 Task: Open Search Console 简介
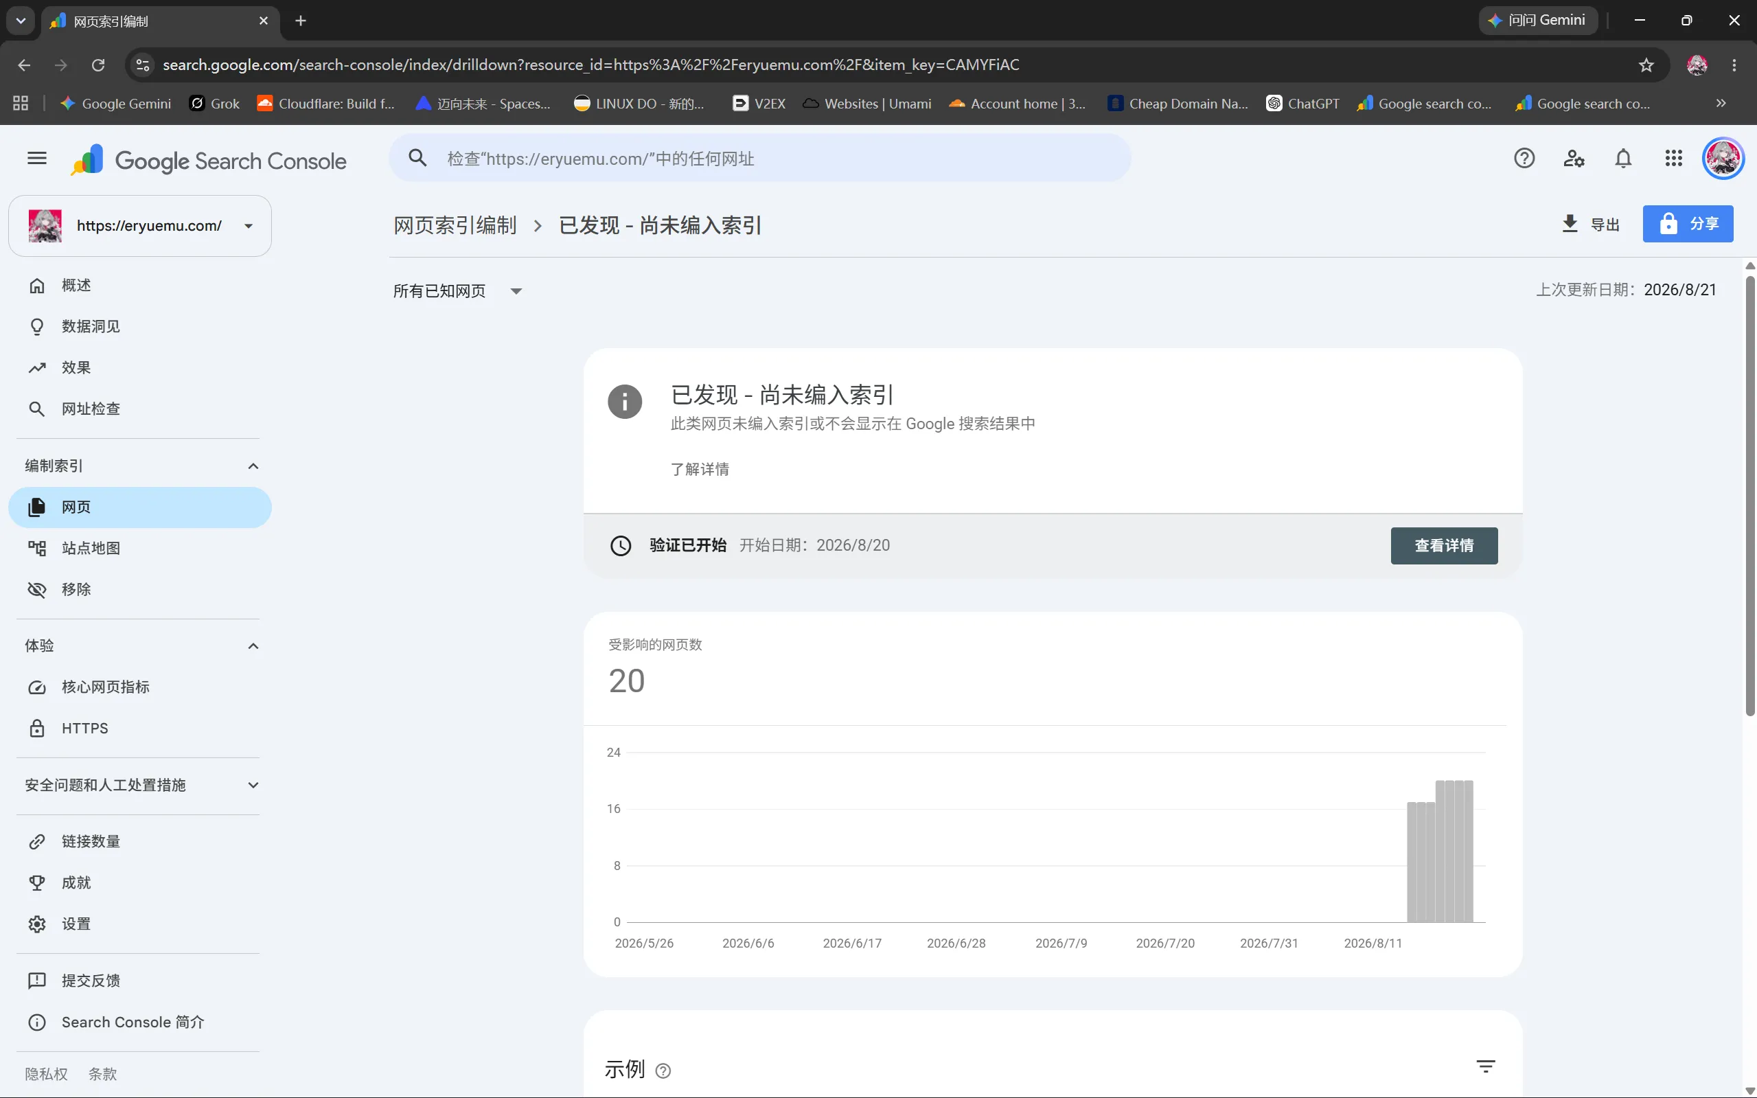(x=140, y=1022)
